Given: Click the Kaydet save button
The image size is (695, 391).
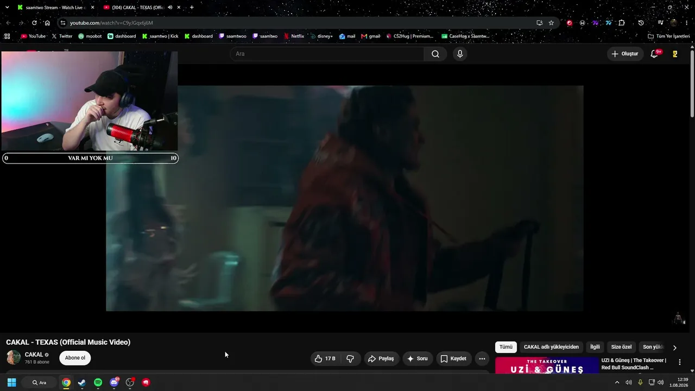Looking at the screenshot, I should click(x=453, y=358).
